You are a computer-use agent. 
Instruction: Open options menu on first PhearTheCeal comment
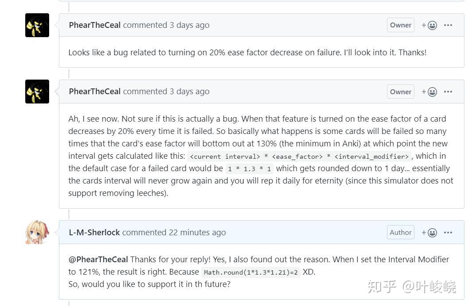(448, 25)
